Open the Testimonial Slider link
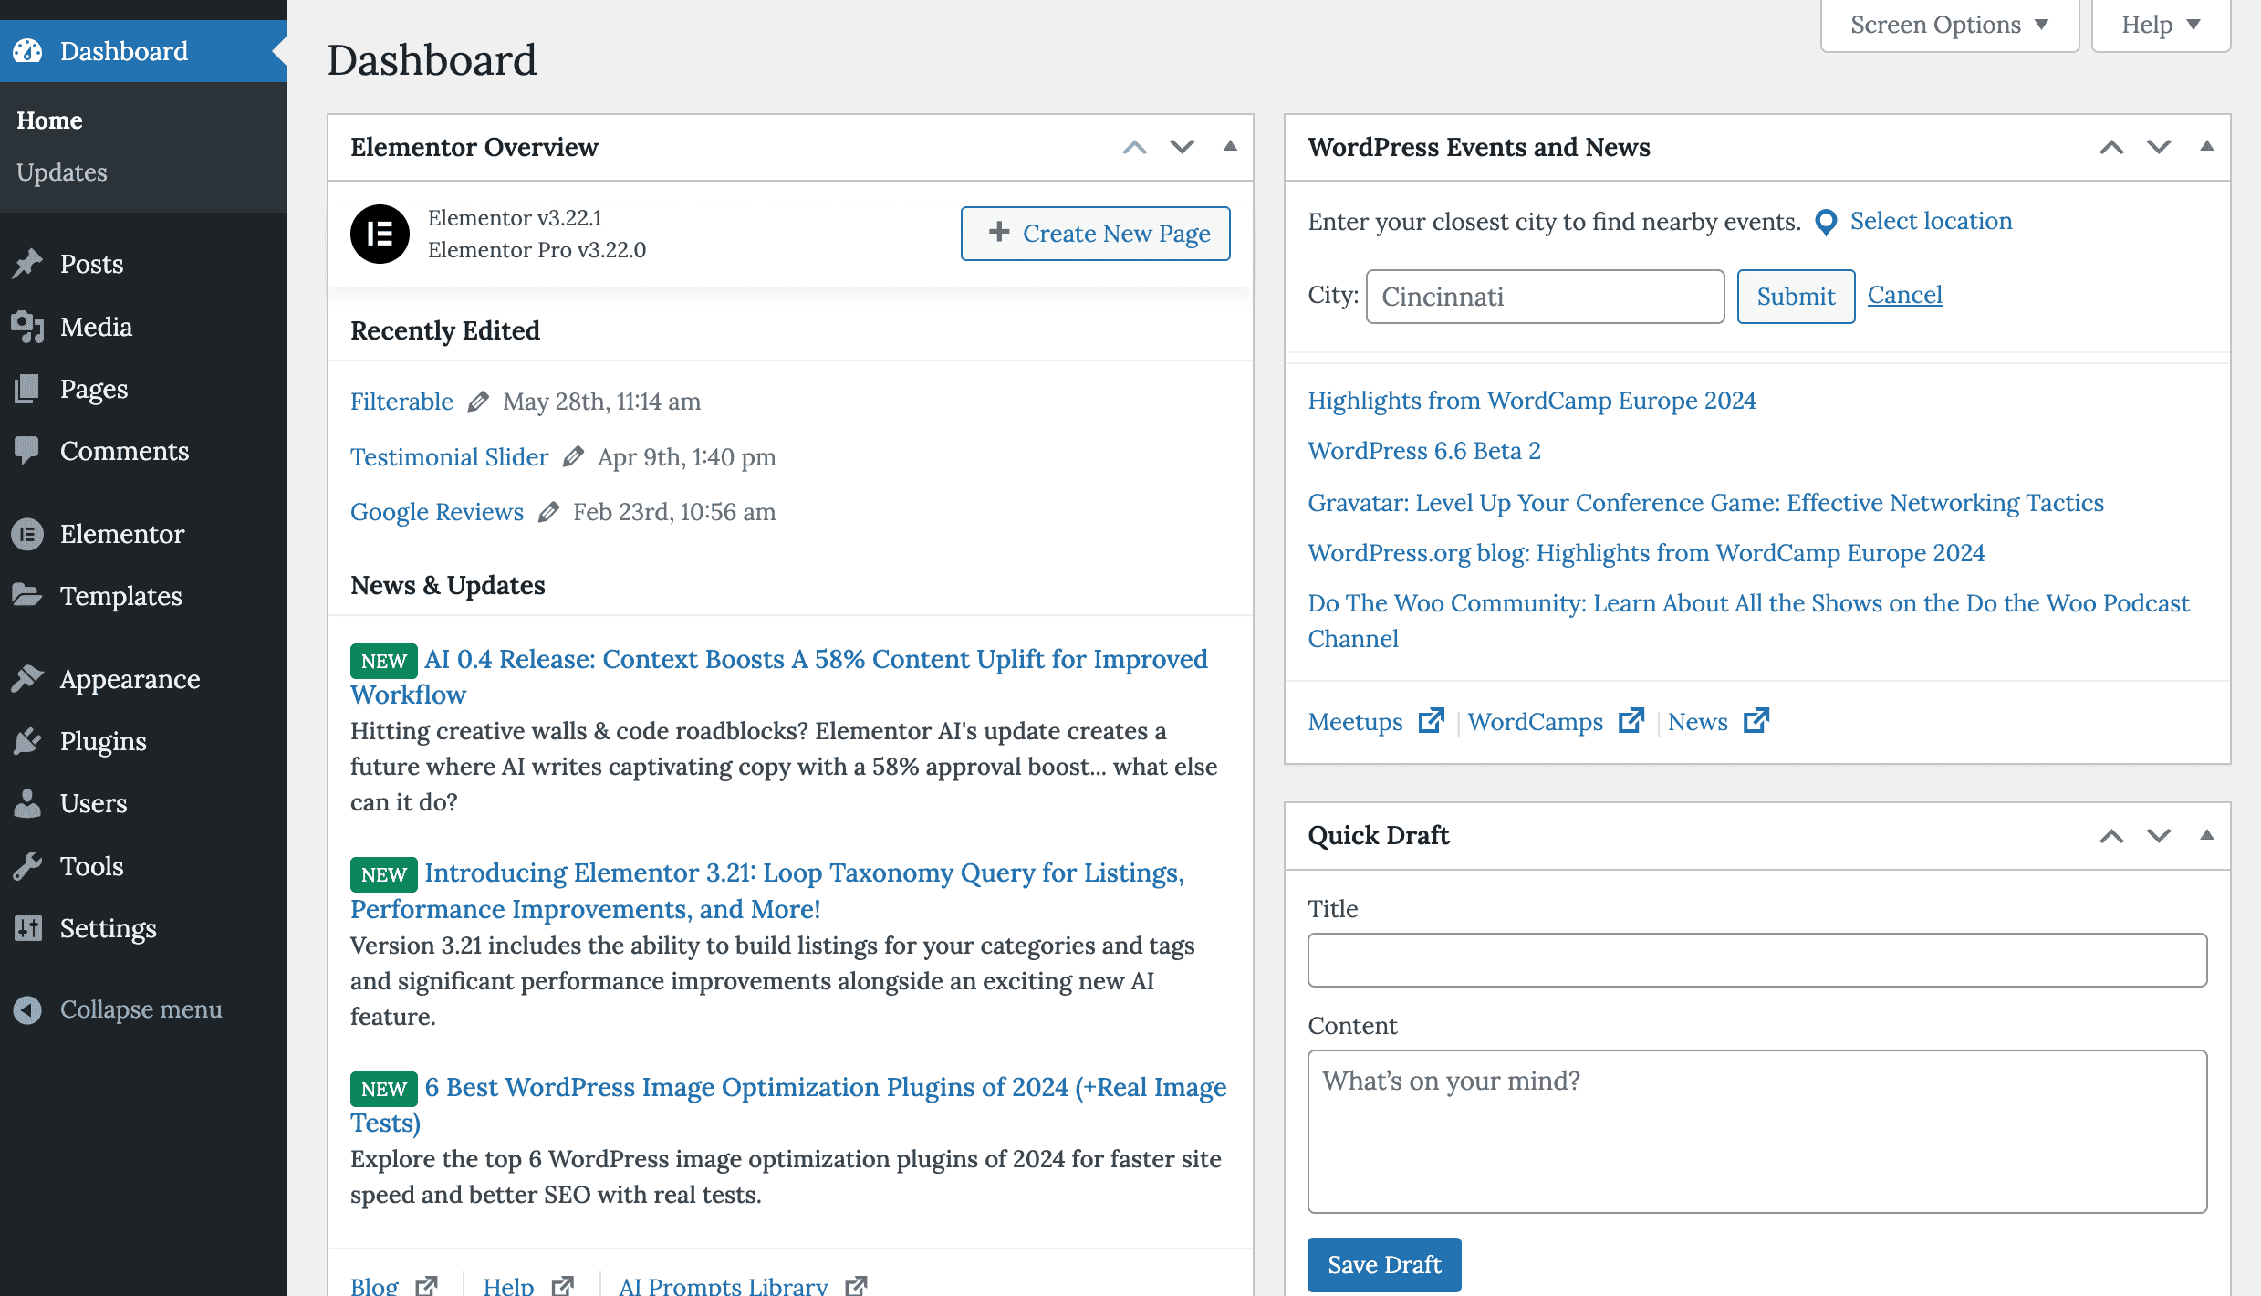This screenshot has width=2261, height=1296. pyautogui.click(x=450, y=456)
